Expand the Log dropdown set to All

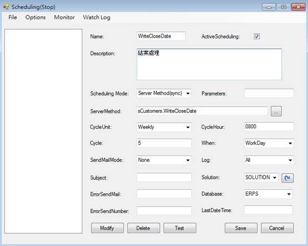point(269,160)
